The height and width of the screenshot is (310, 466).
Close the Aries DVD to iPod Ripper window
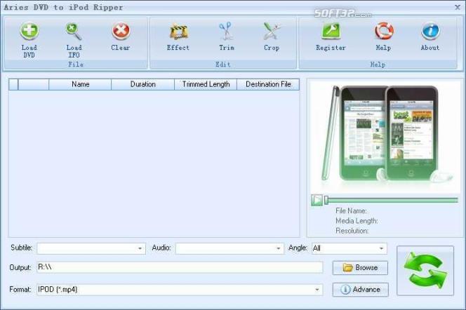click(x=458, y=7)
